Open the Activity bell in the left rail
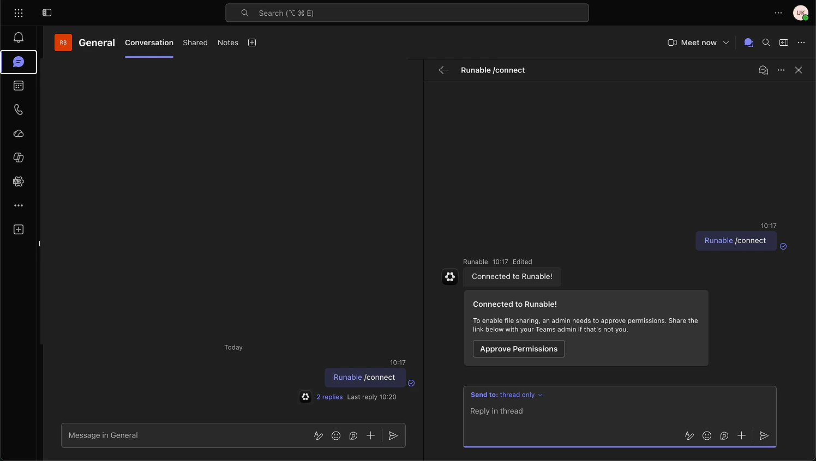Viewport: 816px width, 461px height. click(19, 38)
